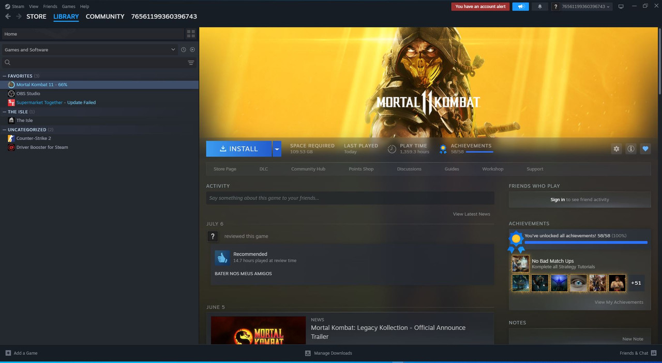This screenshot has width=662, height=363.
Task: Go to the COMMUNITY tab
Action: [x=105, y=17]
